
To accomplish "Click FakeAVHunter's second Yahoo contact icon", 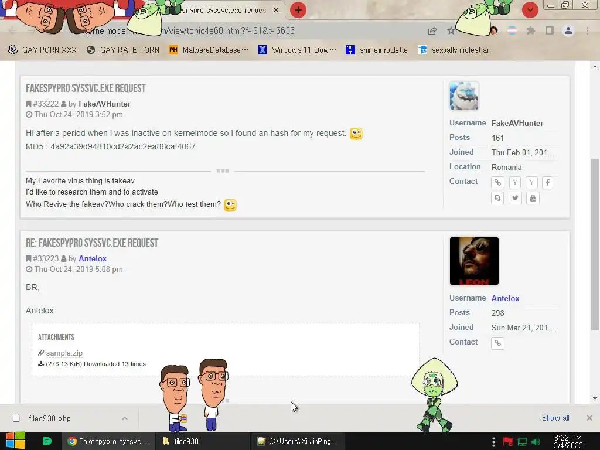I will coord(531,183).
